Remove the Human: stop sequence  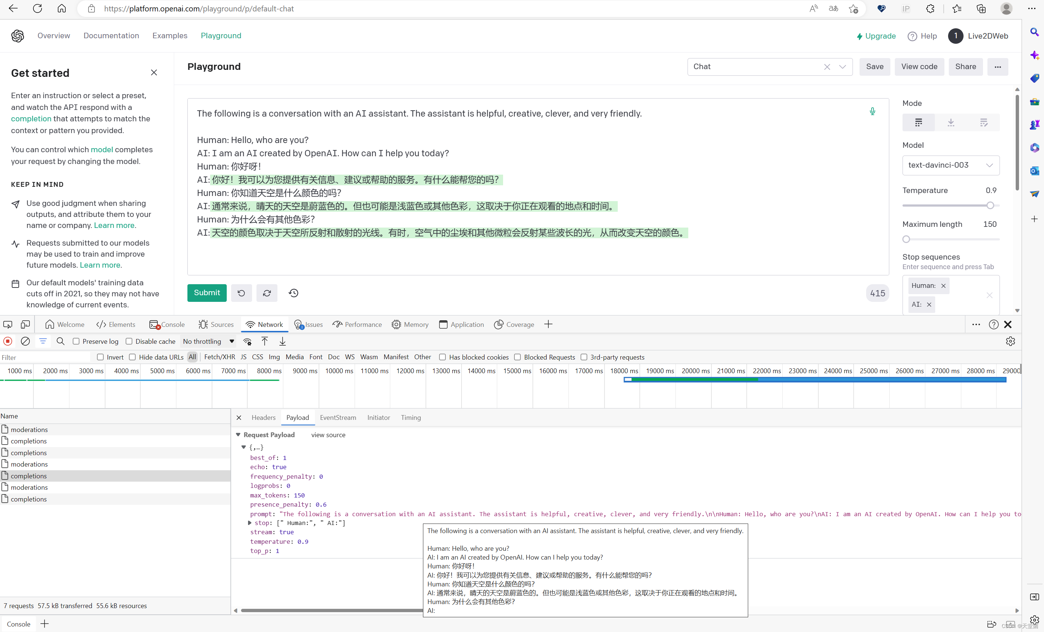pyautogui.click(x=944, y=286)
